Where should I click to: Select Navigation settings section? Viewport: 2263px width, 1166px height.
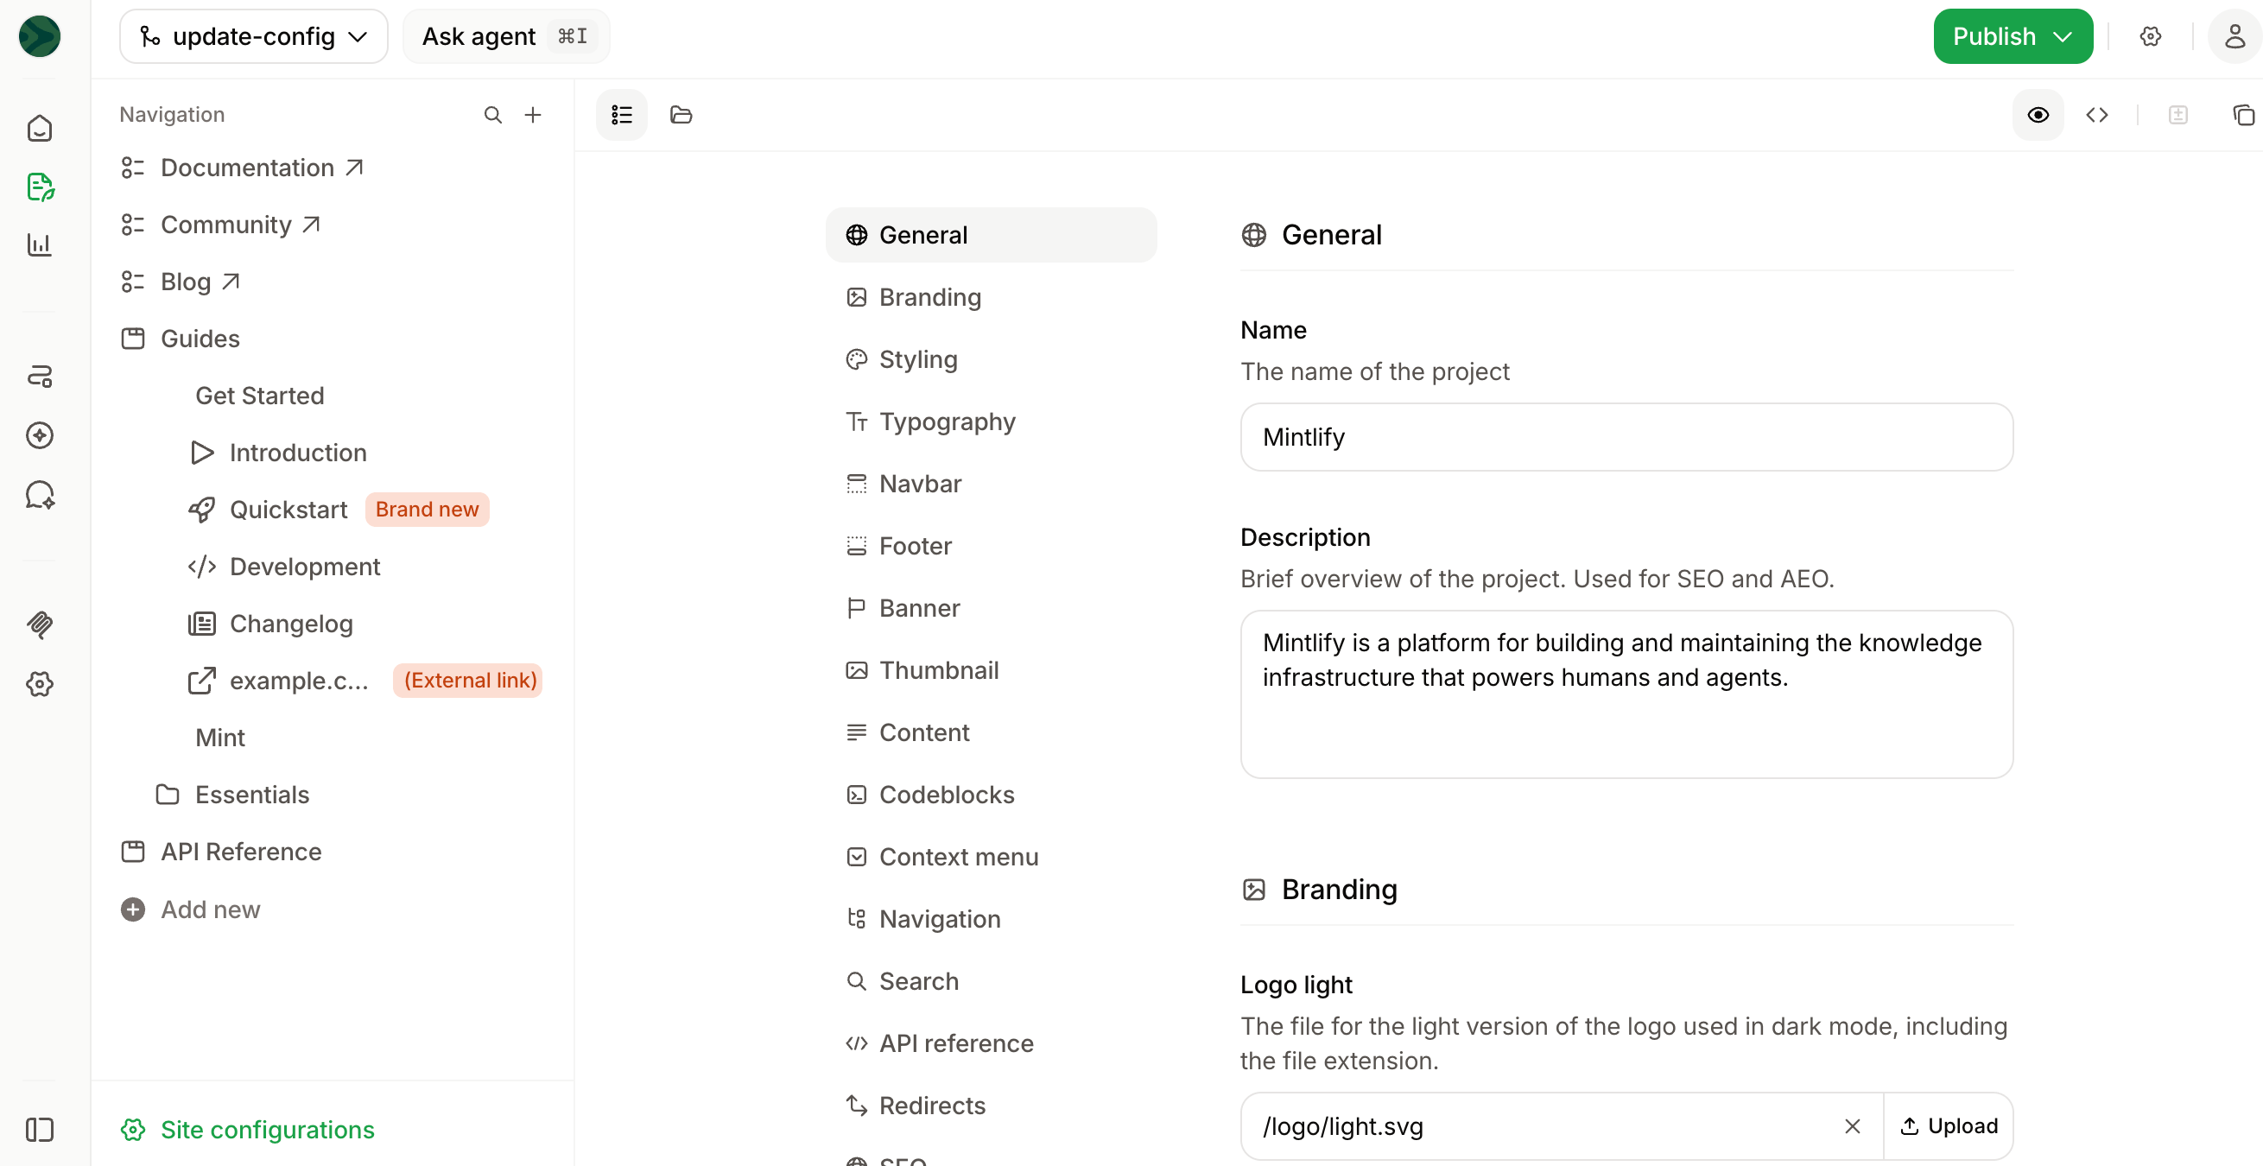click(991, 919)
